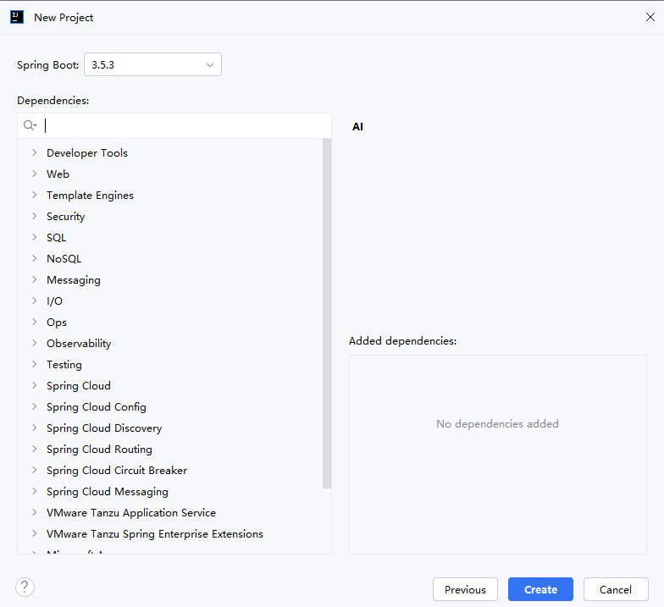The height and width of the screenshot is (607, 664).
Task: Select the Spring Cloud Circuit Breaker row
Action: pos(169,471)
